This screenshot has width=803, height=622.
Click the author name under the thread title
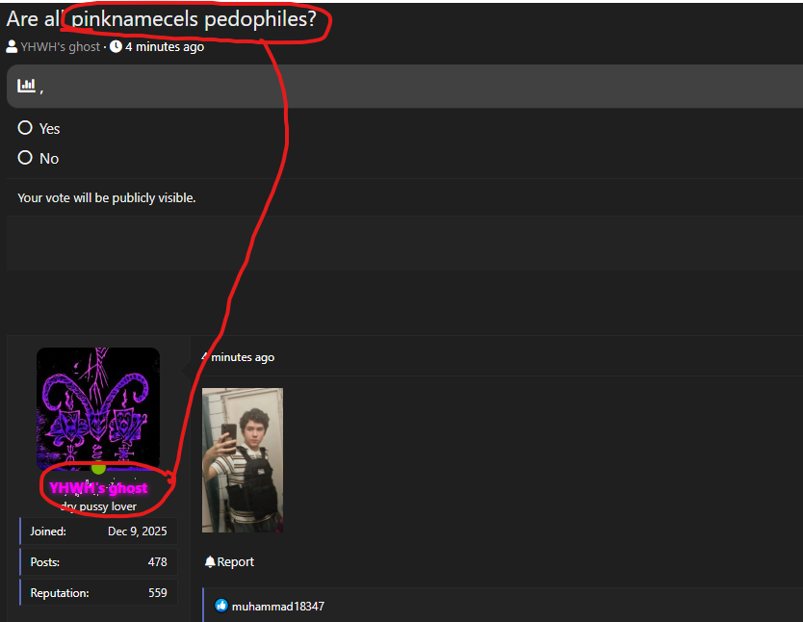point(60,46)
